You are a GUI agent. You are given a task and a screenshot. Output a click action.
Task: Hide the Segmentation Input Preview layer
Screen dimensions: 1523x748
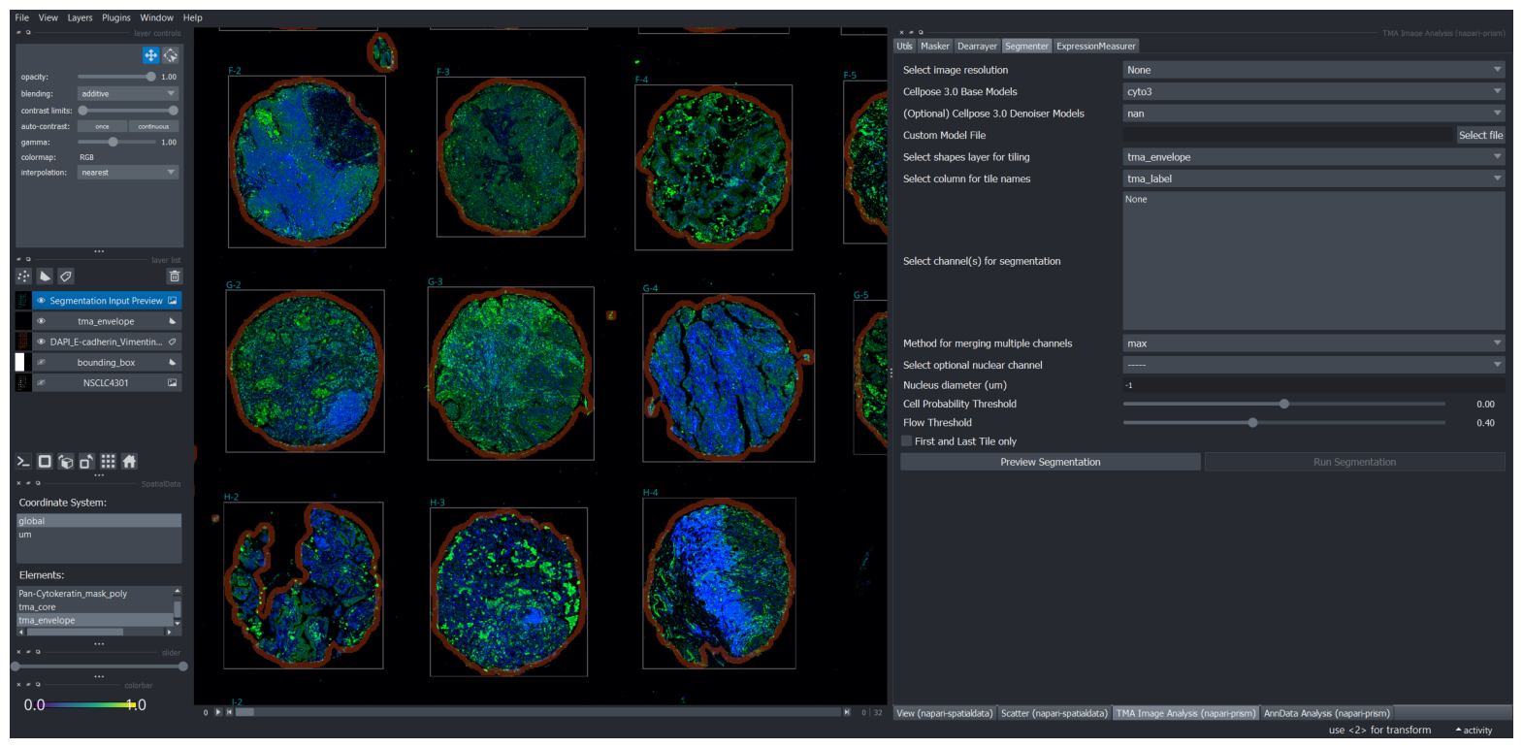(41, 301)
